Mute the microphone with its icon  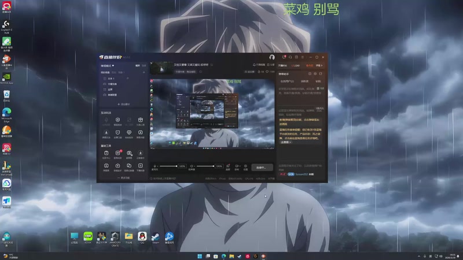coord(155,166)
